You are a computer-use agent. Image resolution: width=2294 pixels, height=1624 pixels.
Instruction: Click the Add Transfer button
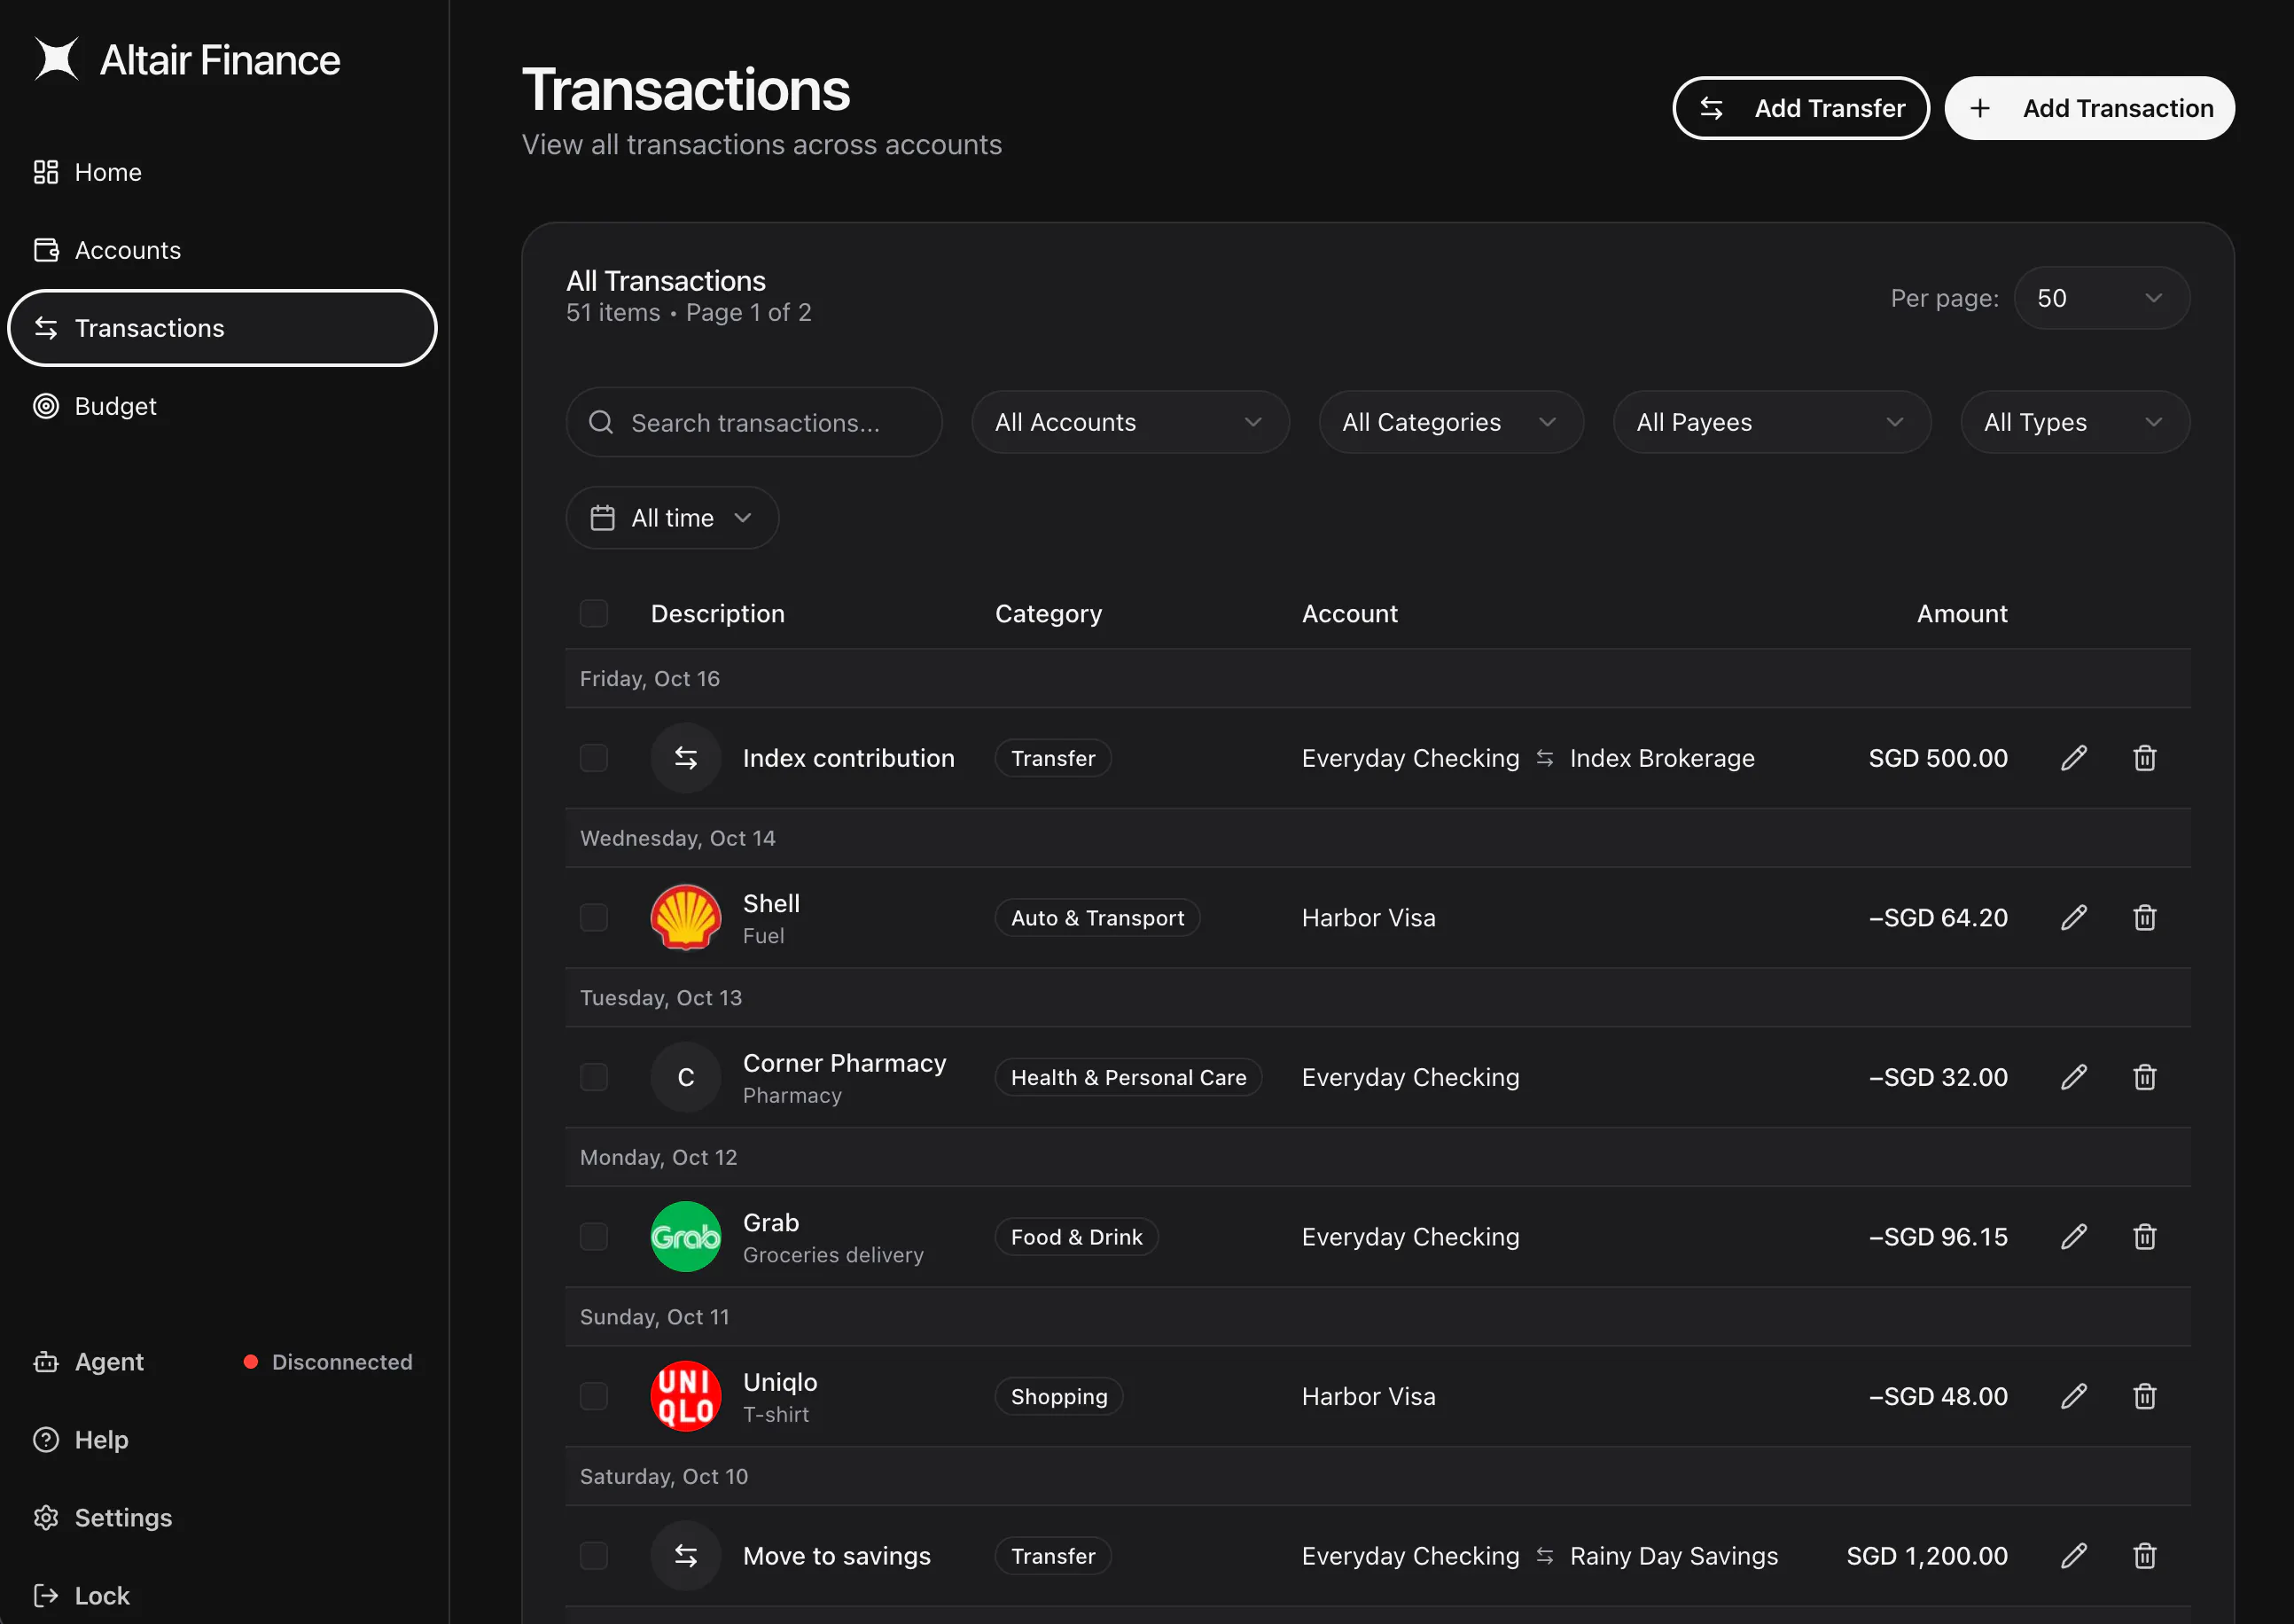pos(1801,108)
